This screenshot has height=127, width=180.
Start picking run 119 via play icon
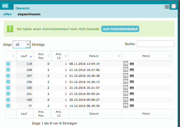coord(8,64)
